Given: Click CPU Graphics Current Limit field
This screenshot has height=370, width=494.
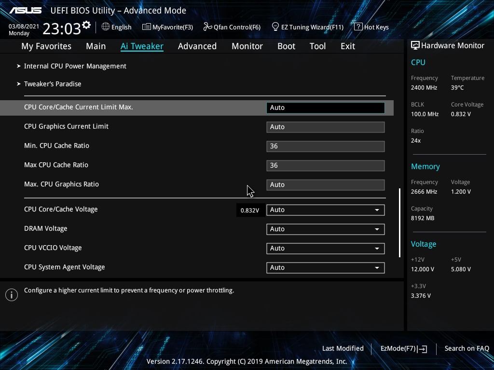Looking at the screenshot, I should [326, 127].
